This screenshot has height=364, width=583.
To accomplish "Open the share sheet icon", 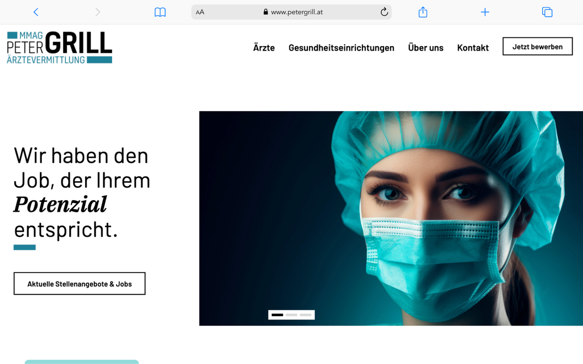I will coord(423,12).
